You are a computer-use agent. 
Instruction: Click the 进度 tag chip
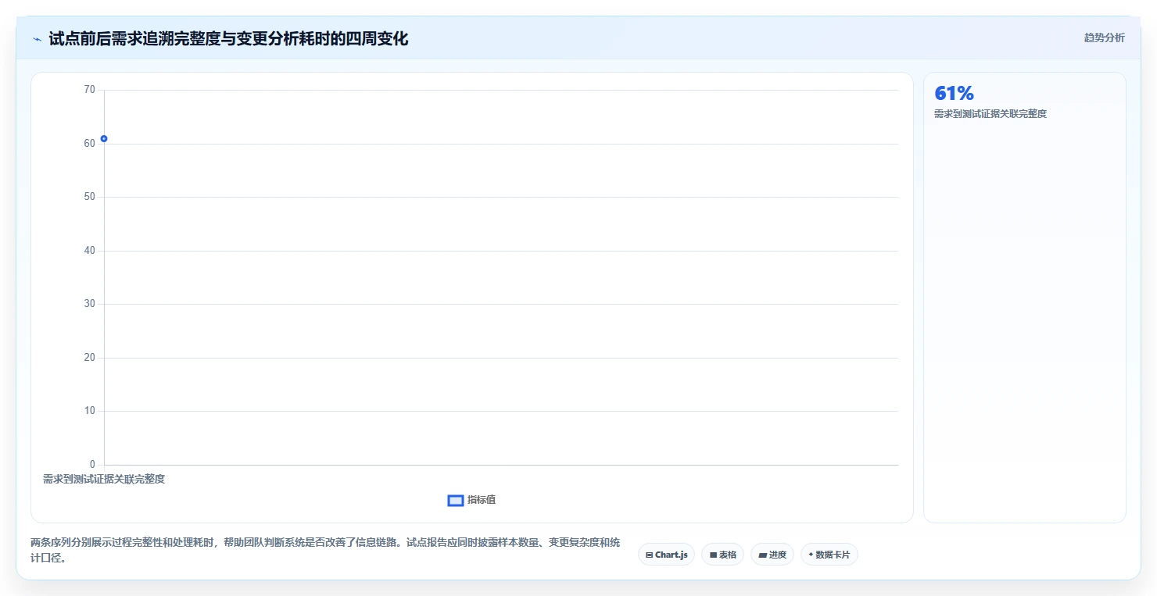pos(772,555)
